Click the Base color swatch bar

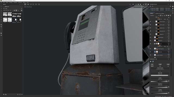click(x=160, y=75)
